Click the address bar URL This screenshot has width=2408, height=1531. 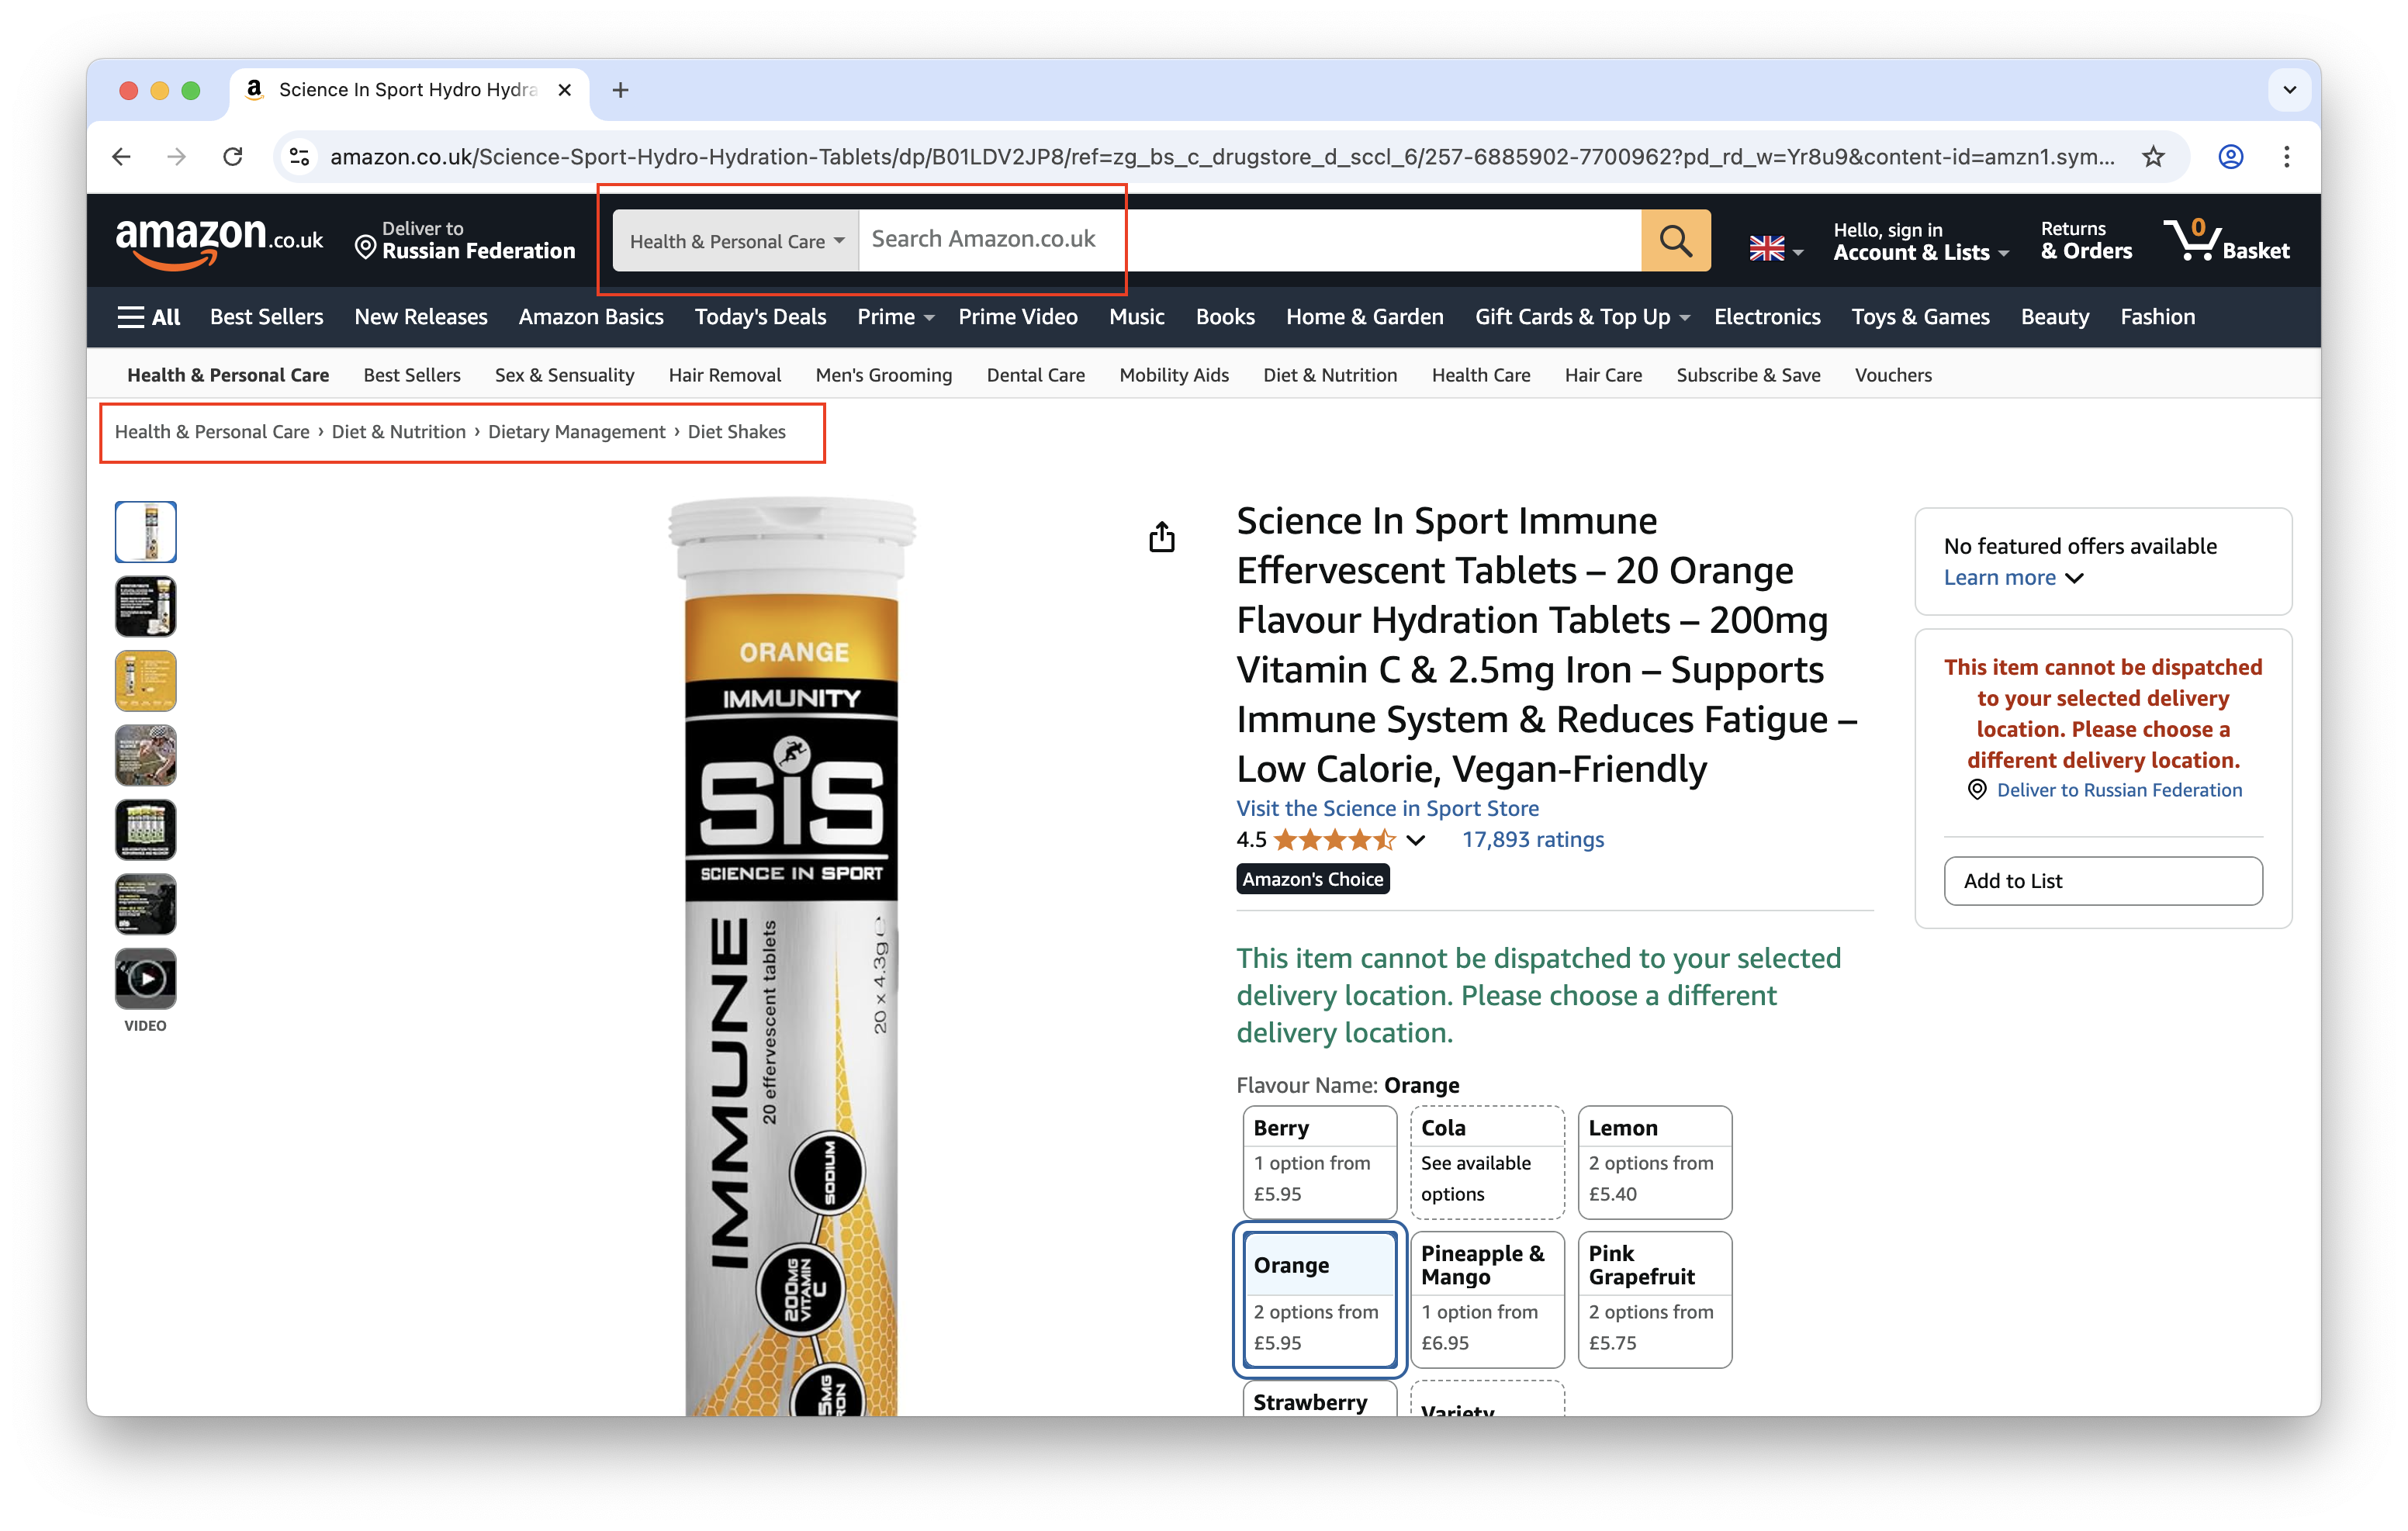point(1221,156)
